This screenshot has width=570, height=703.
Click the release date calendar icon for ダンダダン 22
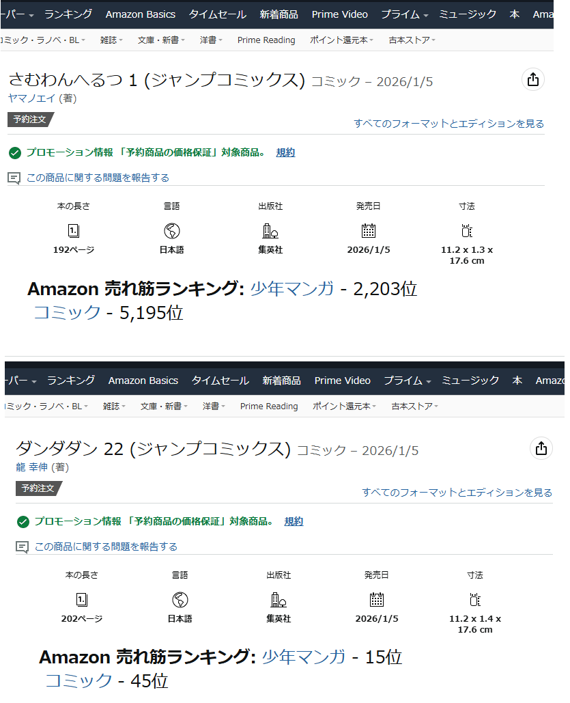[x=377, y=600]
